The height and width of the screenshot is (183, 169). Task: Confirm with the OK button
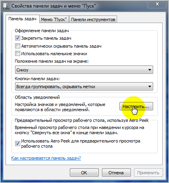(x=84, y=173)
